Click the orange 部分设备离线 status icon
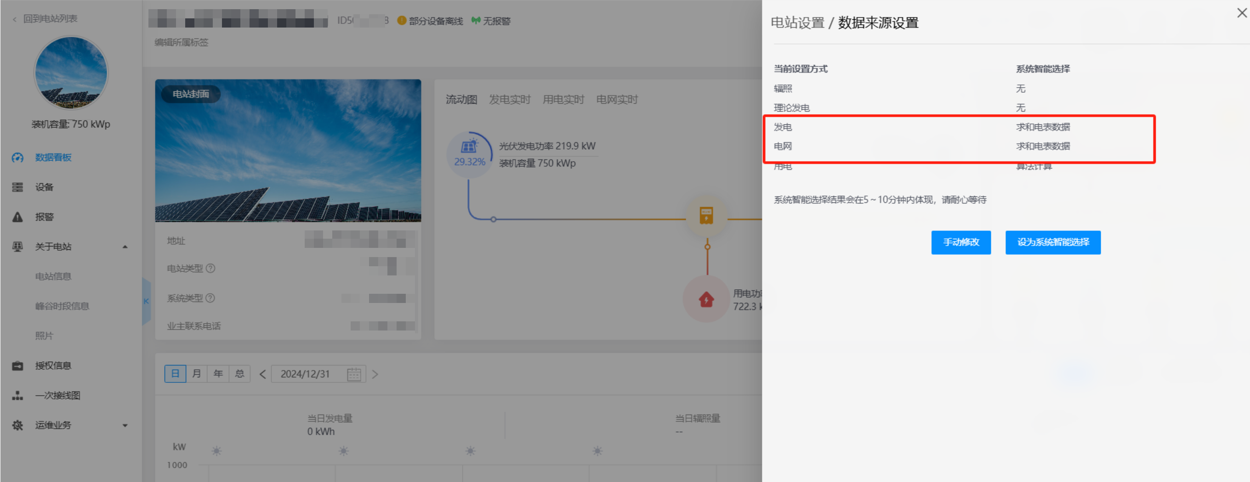The image size is (1250, 482). (x=402, y=20)
